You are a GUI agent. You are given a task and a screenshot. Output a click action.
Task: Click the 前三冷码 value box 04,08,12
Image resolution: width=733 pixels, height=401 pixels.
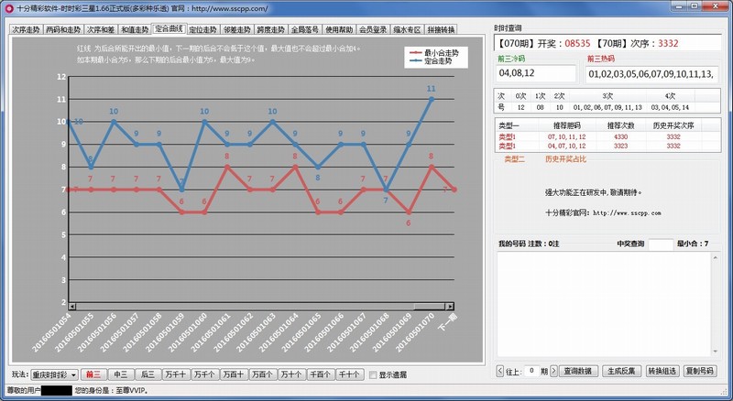tap(536, 73)
